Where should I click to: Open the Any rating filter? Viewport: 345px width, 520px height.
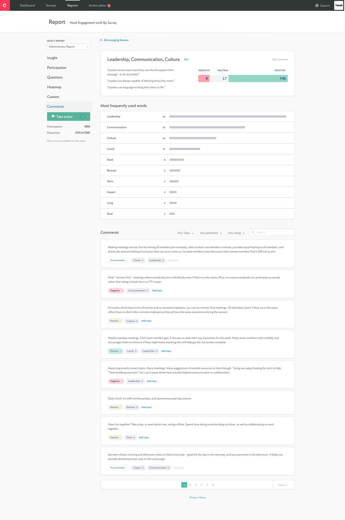236,233
